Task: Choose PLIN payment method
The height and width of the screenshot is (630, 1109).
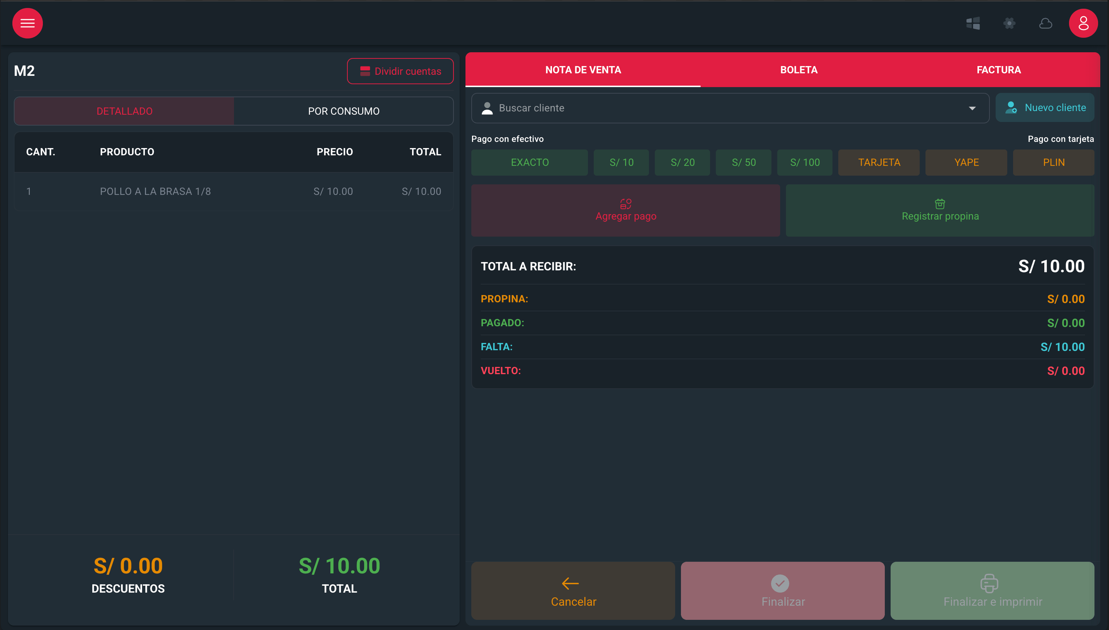Action: 1053,162
